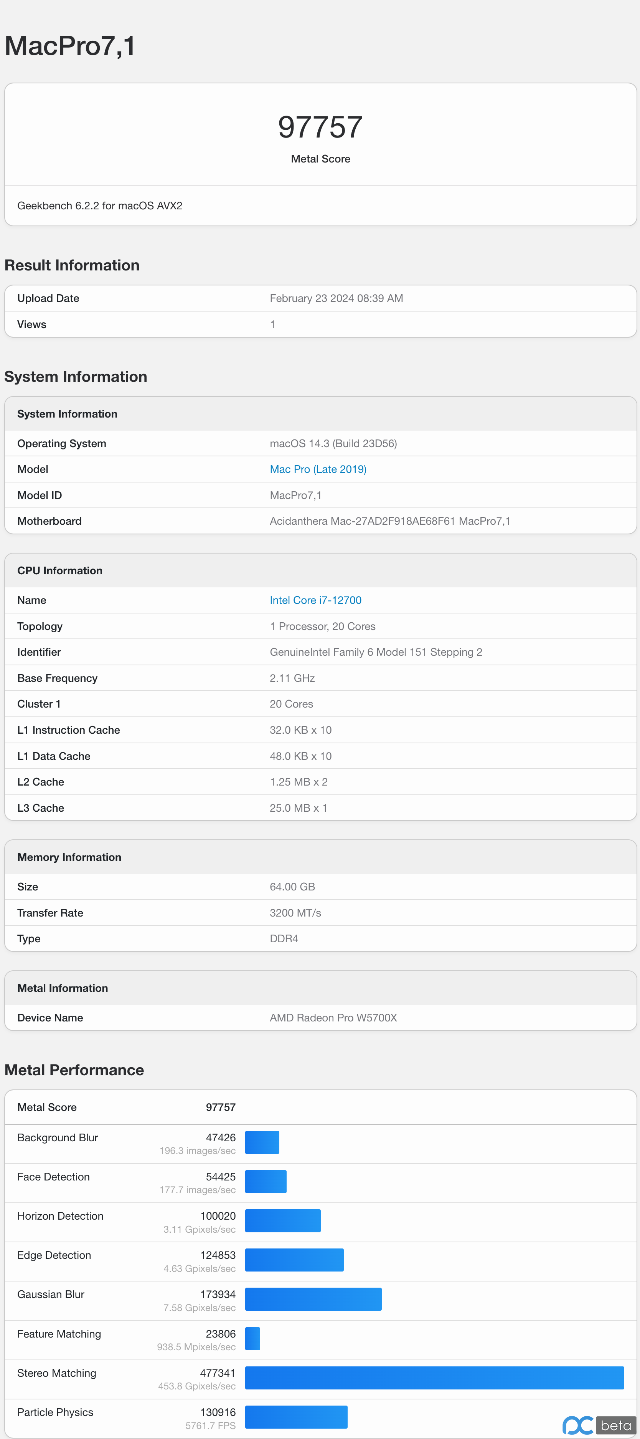The image size is (640, 1439).
Task: Click the Metal Information section header
Action: (x=63, y=988)
